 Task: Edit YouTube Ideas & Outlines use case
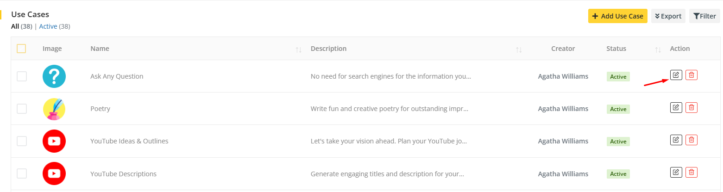coord(676,139)
